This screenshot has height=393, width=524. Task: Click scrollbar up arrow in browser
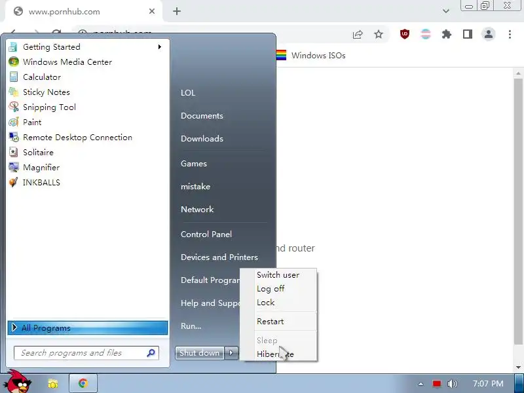pyautogui.click(x=518, y=73)
